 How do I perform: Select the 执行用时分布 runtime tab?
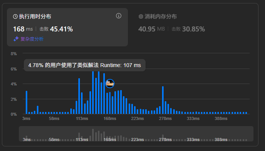pos(67,27)
